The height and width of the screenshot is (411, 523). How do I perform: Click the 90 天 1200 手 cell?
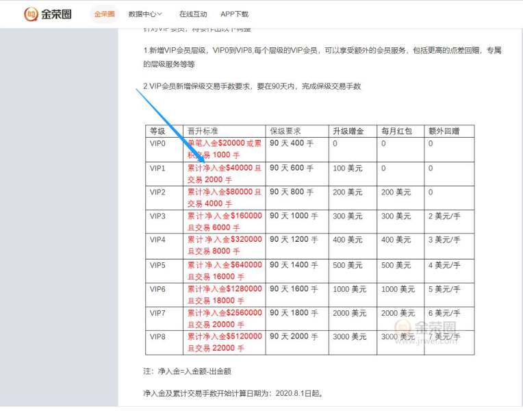click(297, 246)
